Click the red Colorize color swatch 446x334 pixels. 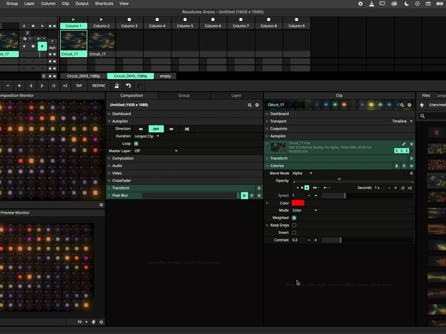pyautogui.click(x=298, y=203)
